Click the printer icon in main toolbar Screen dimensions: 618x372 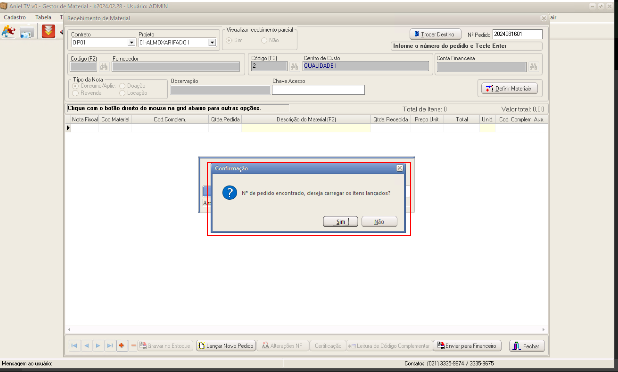click(27, 32)
